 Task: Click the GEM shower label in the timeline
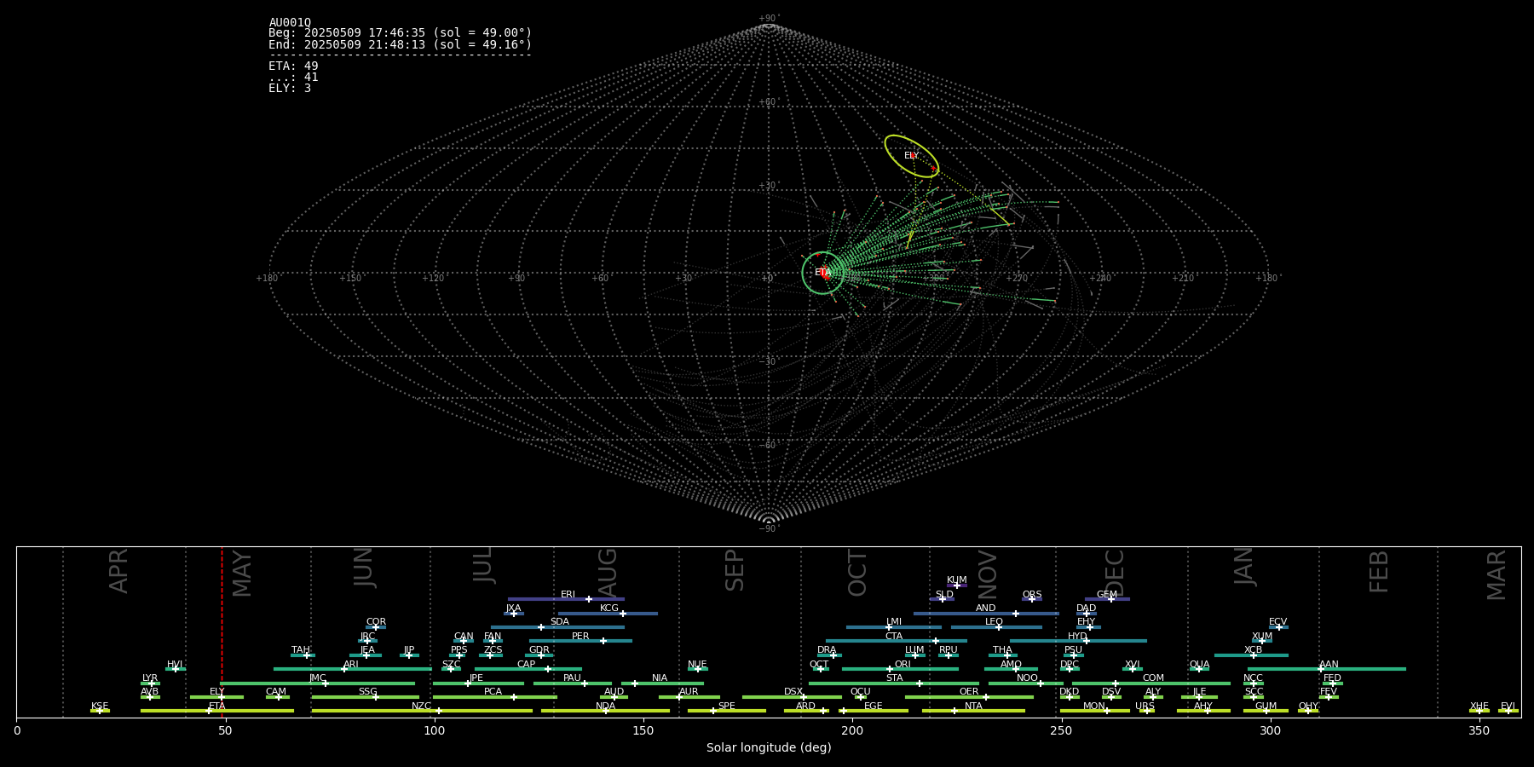coord(1107,595)
